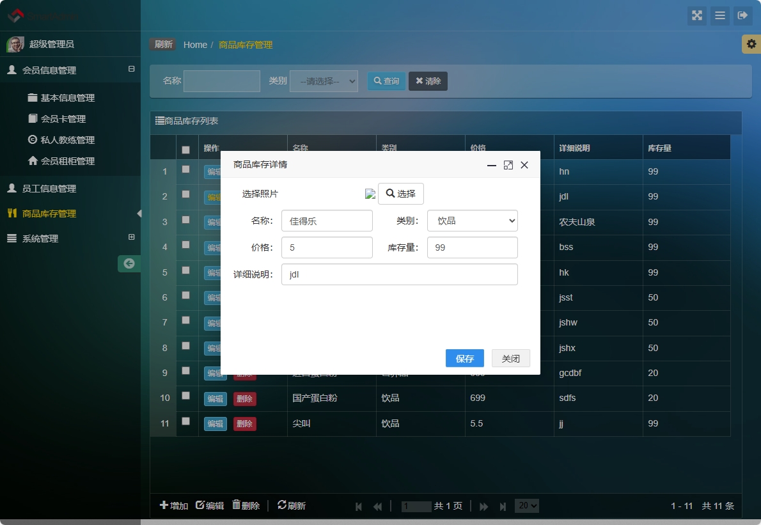Screen dimensions: 761x525
Task: Click the fullscreen toggle icon in top bar
Action: 697,15
